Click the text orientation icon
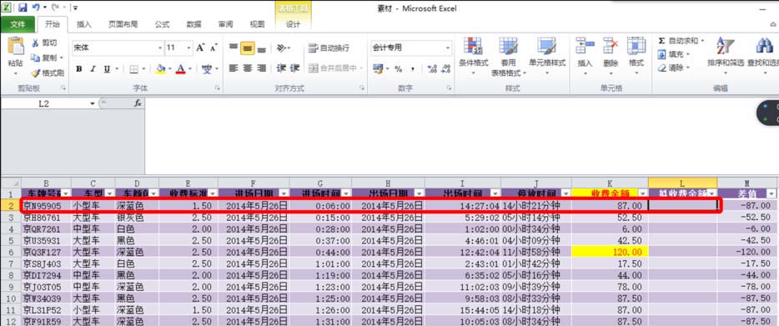The height and width of the screenshot is (326, 779). tap(282, 48)
